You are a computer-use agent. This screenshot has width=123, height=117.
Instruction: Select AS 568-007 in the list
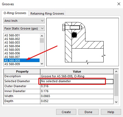22,57
